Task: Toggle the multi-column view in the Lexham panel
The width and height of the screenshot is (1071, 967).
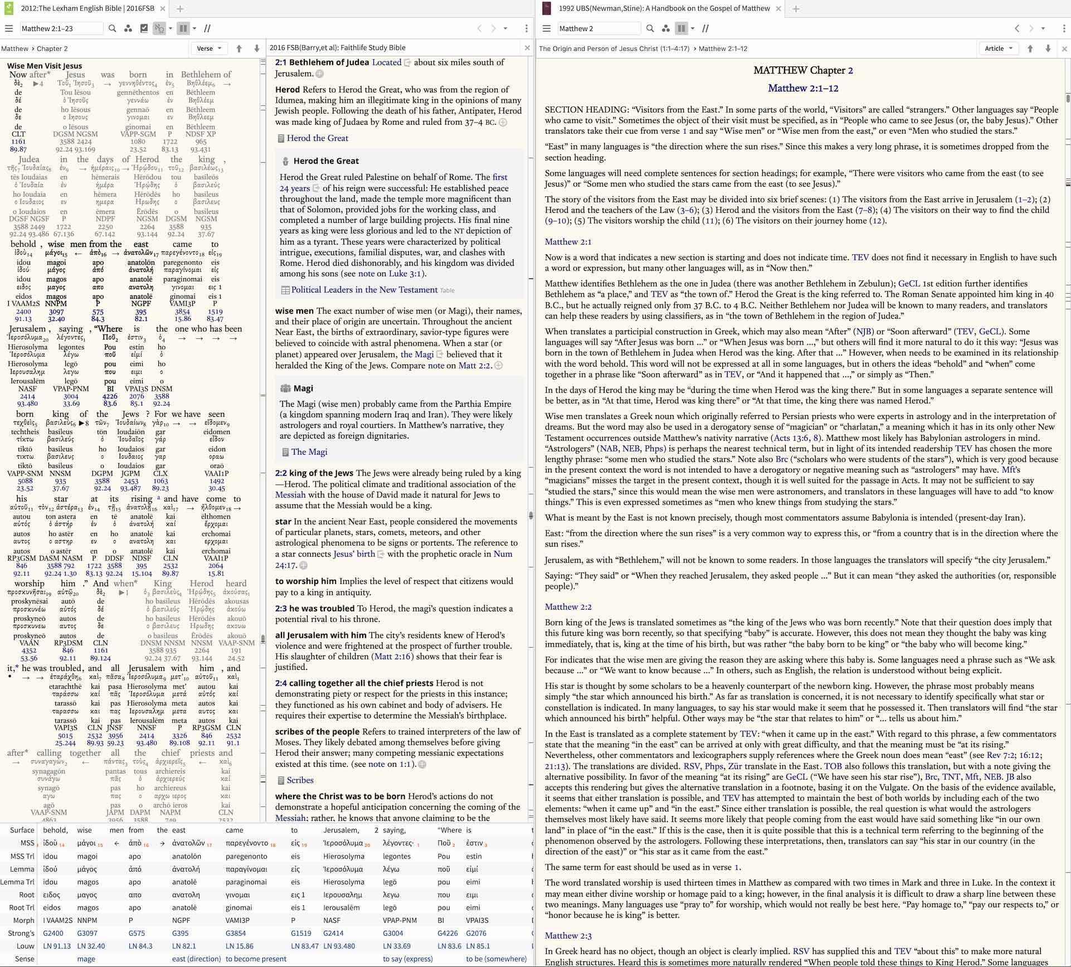Action: (183, 28)
